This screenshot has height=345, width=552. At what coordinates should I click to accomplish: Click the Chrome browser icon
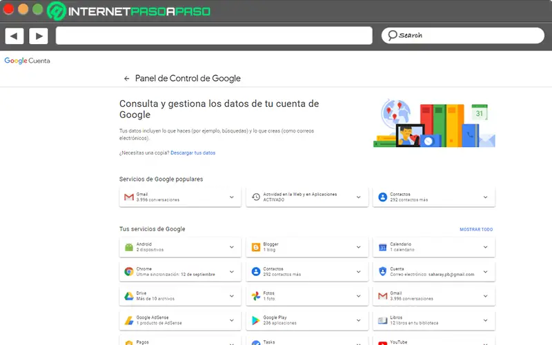(x=128, y=272)
